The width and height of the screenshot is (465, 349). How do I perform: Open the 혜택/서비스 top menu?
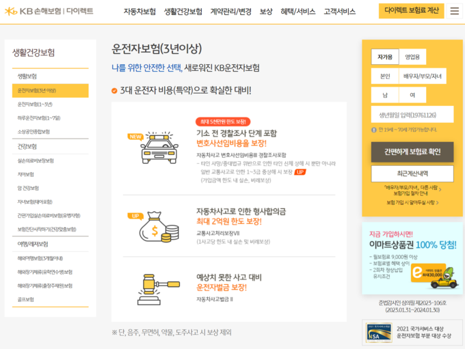(297, 12)
